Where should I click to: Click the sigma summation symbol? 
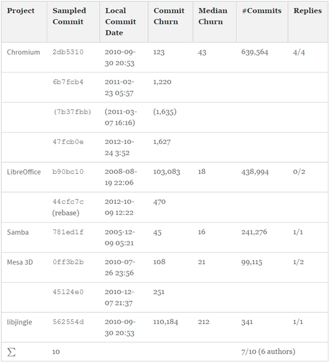11,352
